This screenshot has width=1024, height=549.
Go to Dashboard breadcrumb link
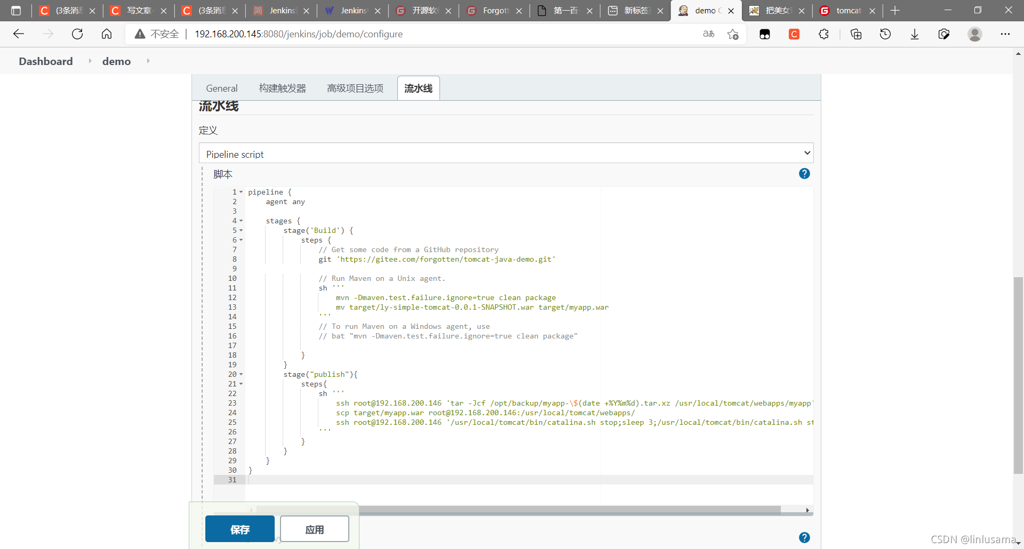coord(46,61)
